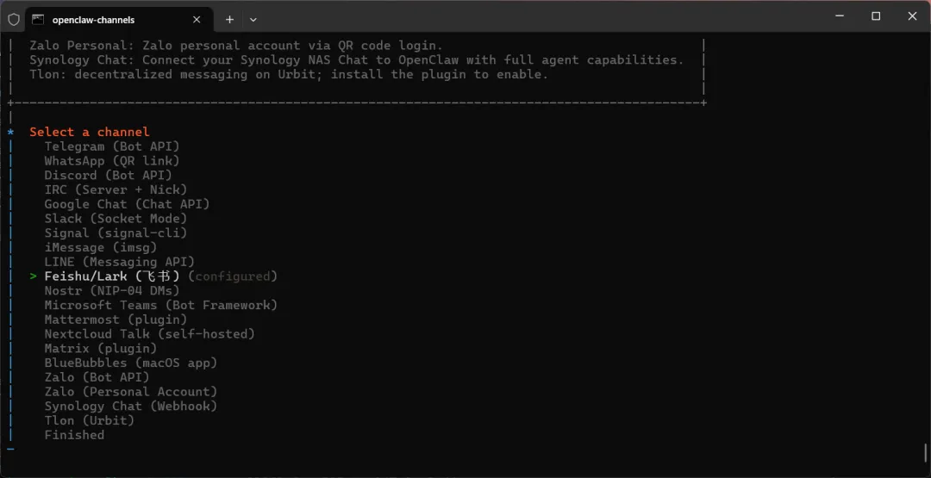
Task: Select the Signal (signal-cli) channel
Action: [116, 233]
